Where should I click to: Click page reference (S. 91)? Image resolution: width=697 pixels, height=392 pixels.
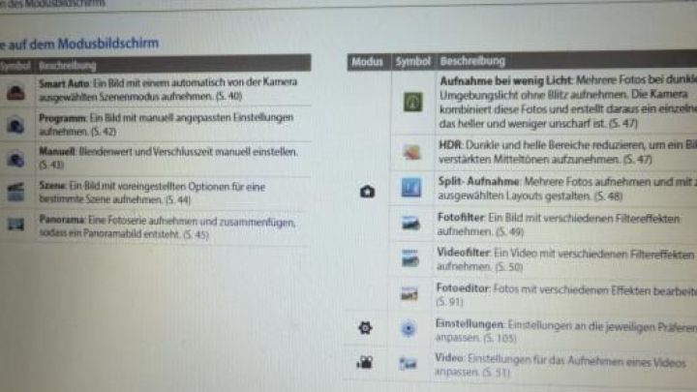pyautogui.click(x=449, y=302)
